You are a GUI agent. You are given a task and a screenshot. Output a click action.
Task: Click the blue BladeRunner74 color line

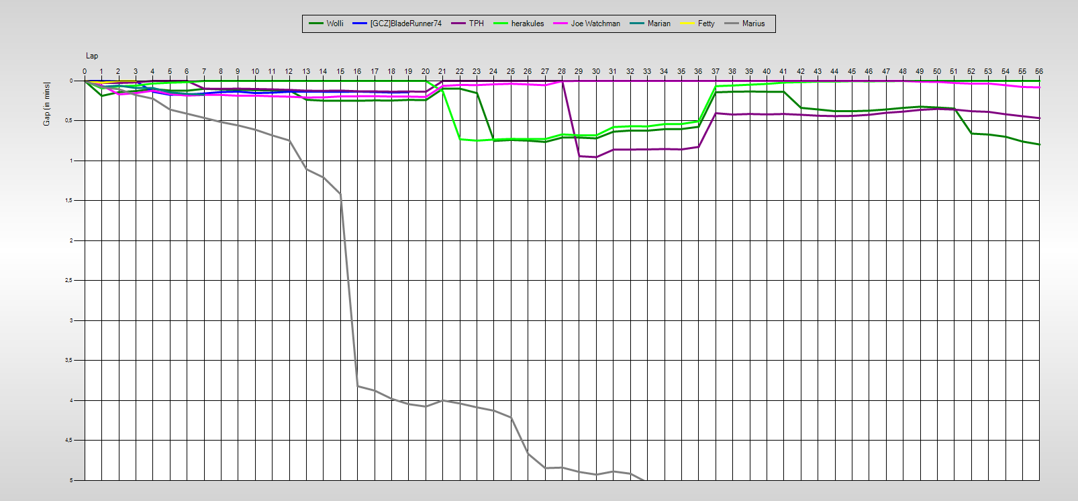coord(360,24)
